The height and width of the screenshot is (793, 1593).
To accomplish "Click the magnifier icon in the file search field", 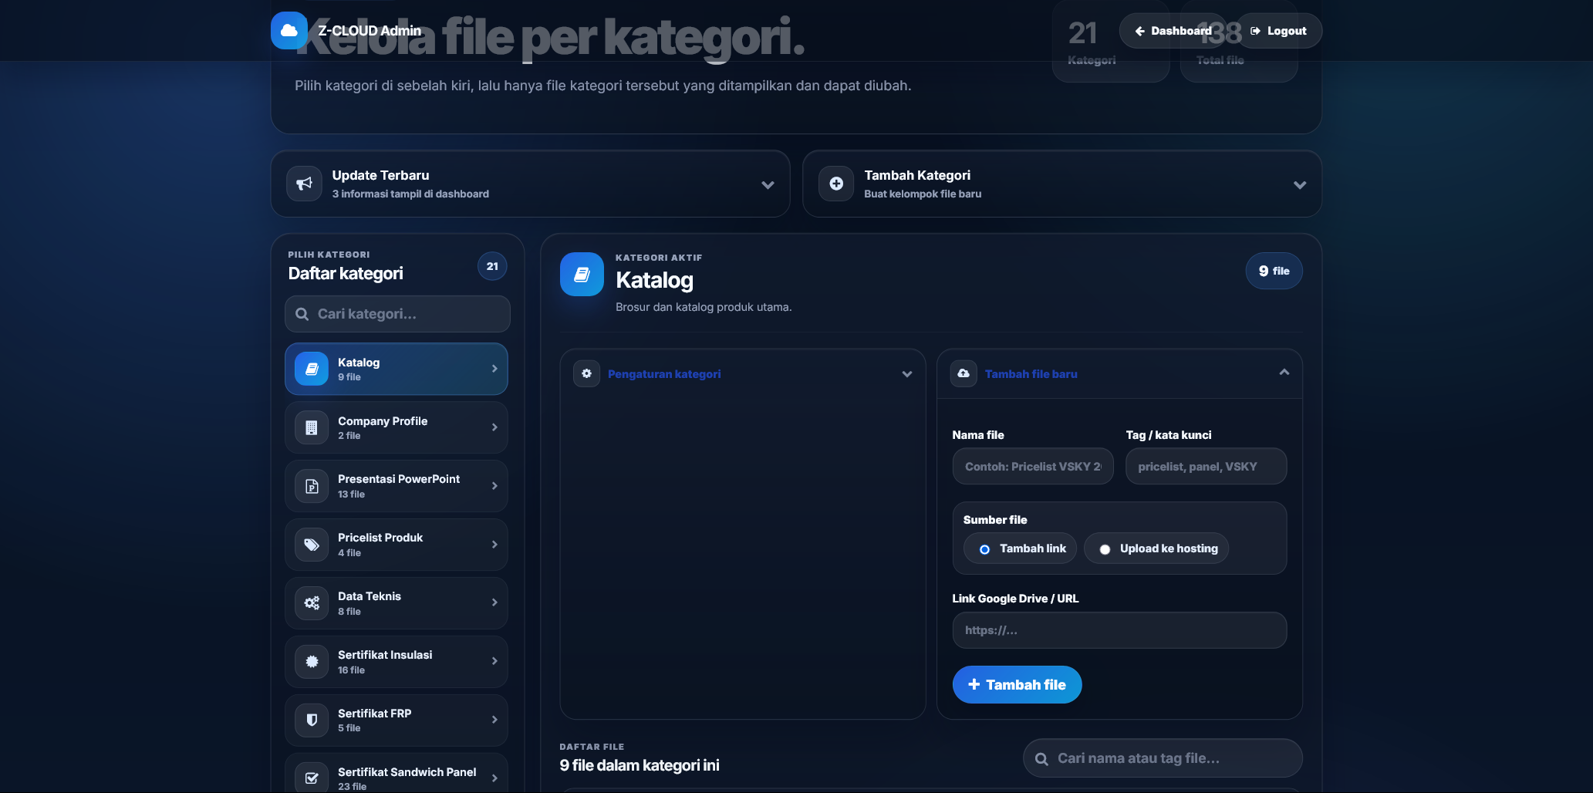I will (x=1041, y=759).
